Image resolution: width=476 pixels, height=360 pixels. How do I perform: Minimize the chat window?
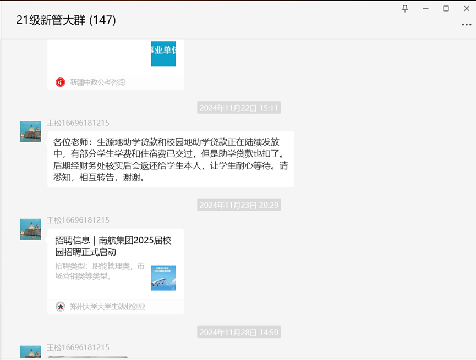tap(425, 8)
